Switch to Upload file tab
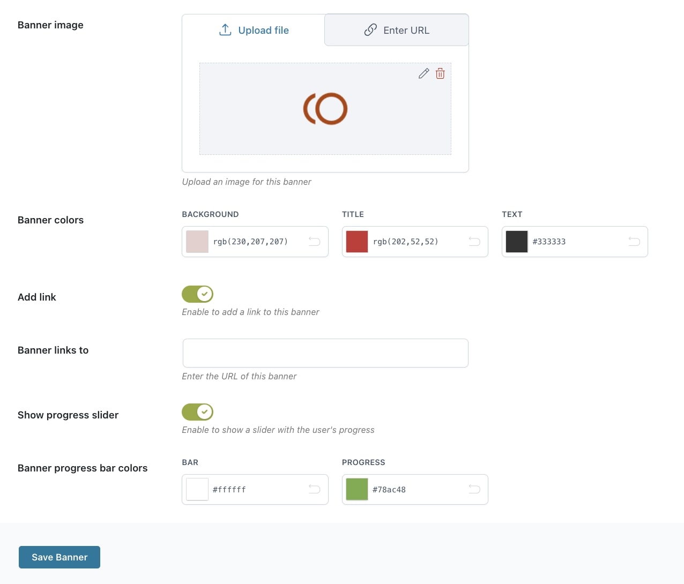This screenshot has height=584, width=684. pyautogui.click(x=254, y=30)
